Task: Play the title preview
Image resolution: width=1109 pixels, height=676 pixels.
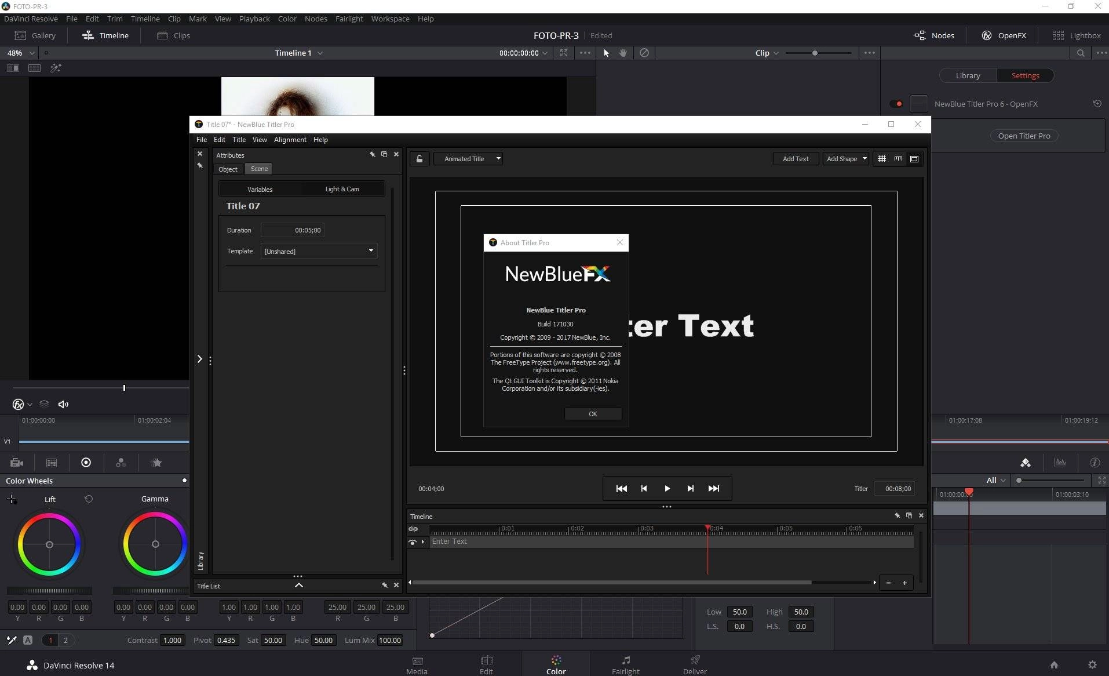Action: point(667,489)
